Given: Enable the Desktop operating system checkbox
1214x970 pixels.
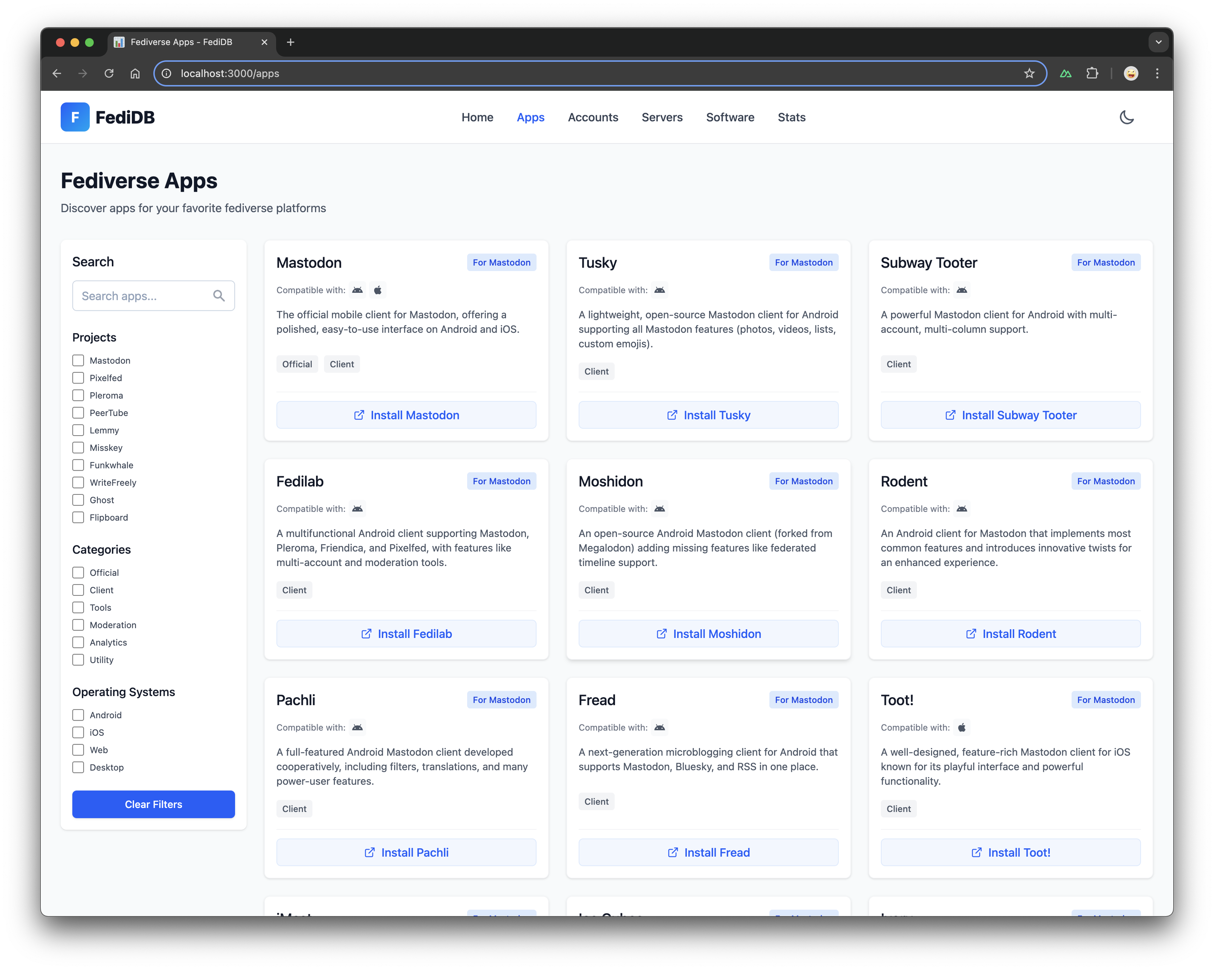Looking at the screenshot, I should pos(78,768).
